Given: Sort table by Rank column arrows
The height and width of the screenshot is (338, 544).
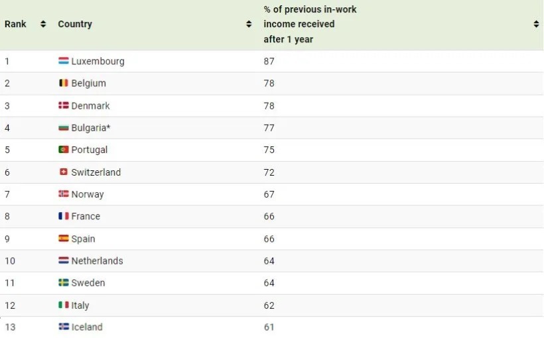Looking at the screenshot, I should click(43, 24).
